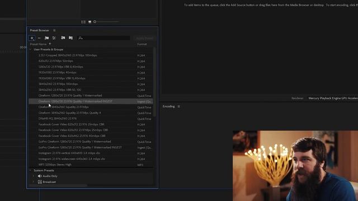Expand the Broadcast preset group
This screenshot has height=201, width=358.
pyautogui.click(x=34, y=182)
